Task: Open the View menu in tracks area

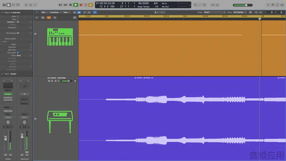Action: pos(67,12)
